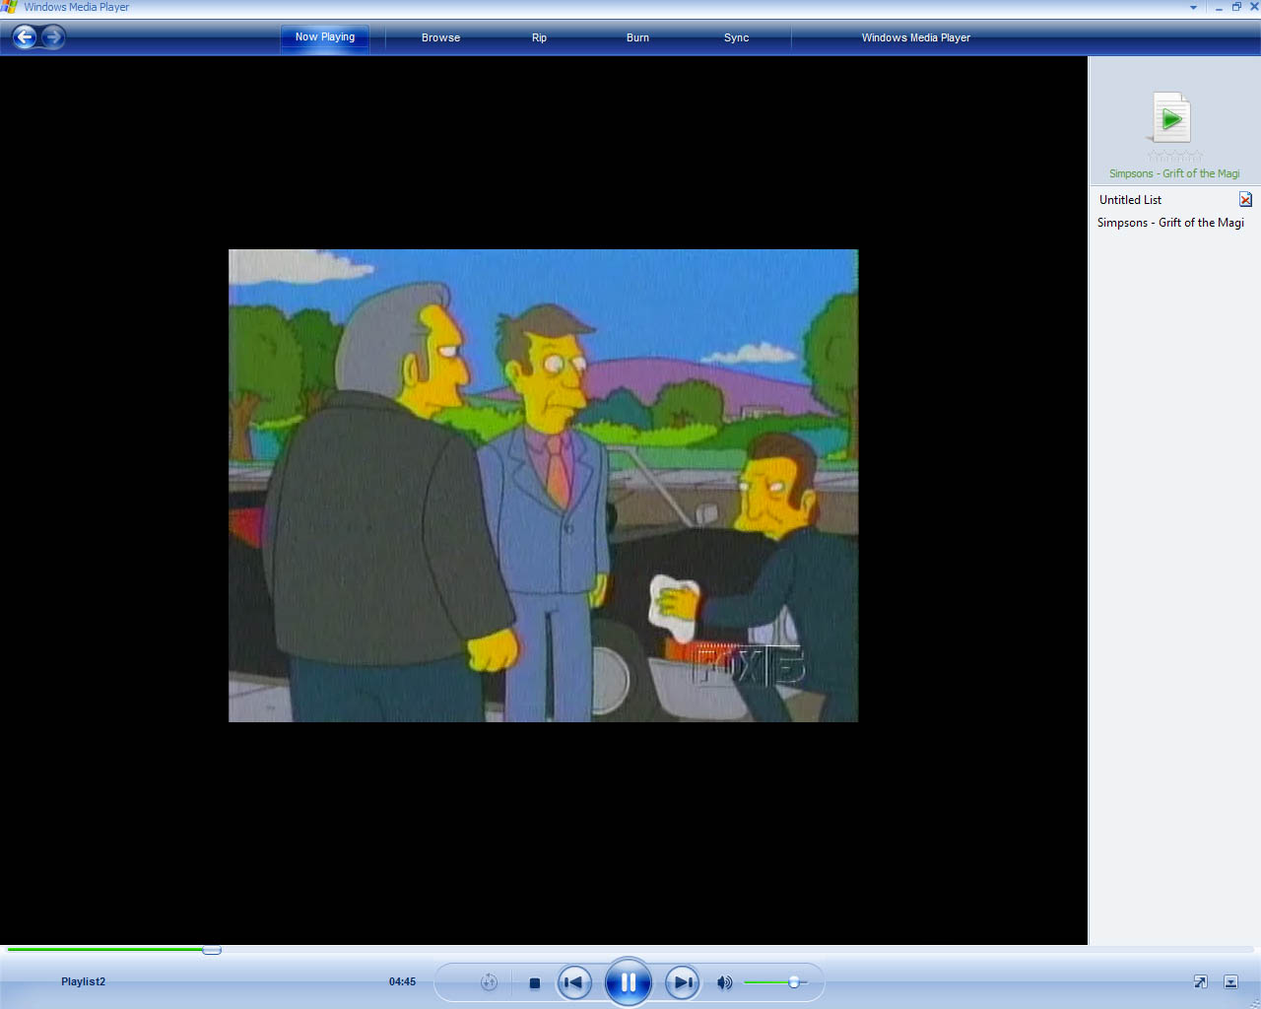Click the seek bar handle
1261x1009 pixels.
[x=212, y=950]
